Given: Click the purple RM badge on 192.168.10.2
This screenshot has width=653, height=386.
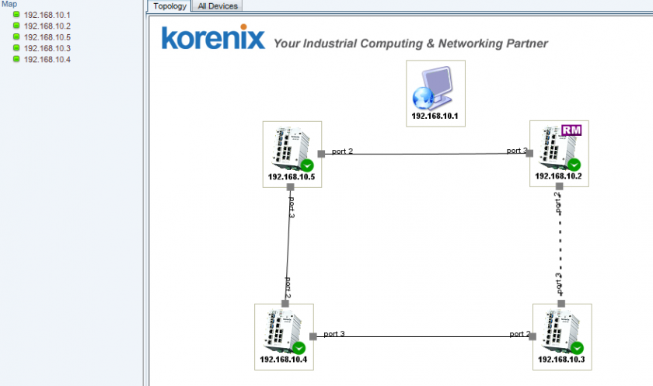Looking at the screenshot, I should 571,130.
